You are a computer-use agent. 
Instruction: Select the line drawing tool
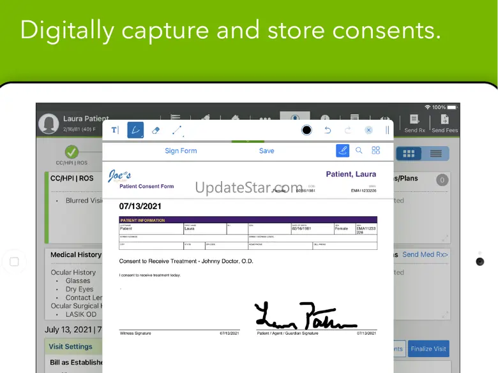click(177, 130)
